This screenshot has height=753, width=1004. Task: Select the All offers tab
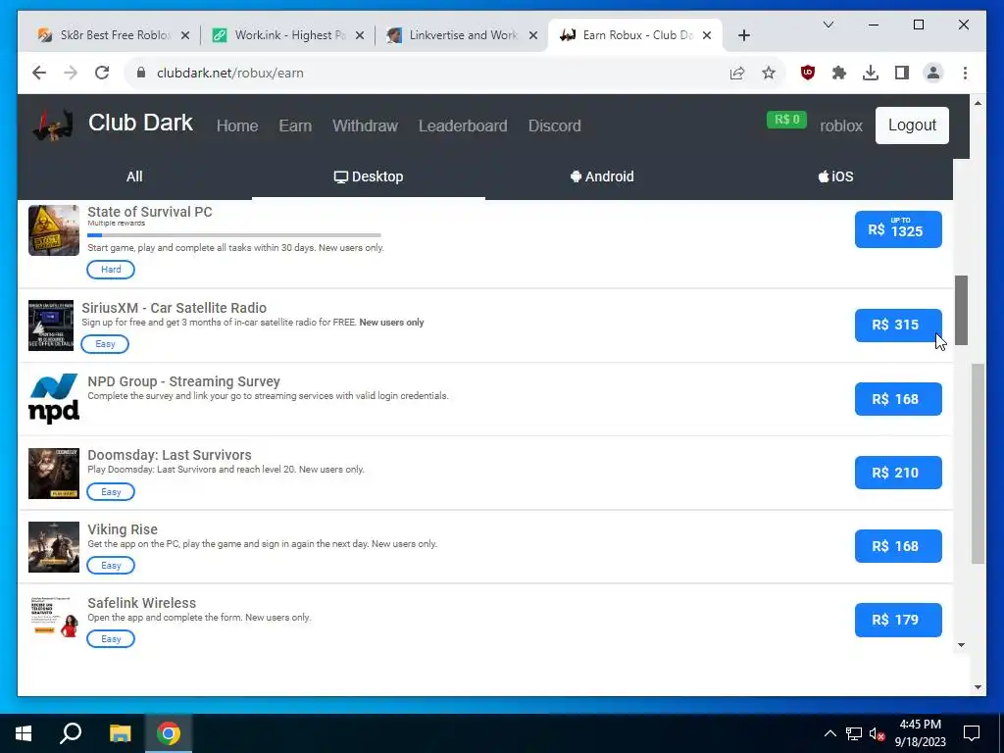133,176
